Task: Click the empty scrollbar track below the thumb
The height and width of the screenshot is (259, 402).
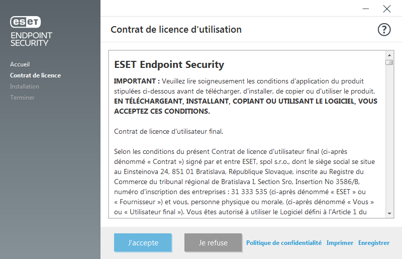Action: [389, 141]
